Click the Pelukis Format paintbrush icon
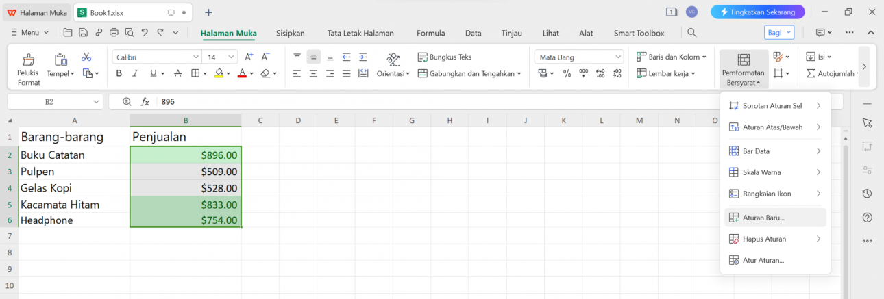The width and height of the screenshot is (884, 299). click(x=29, y=60)
